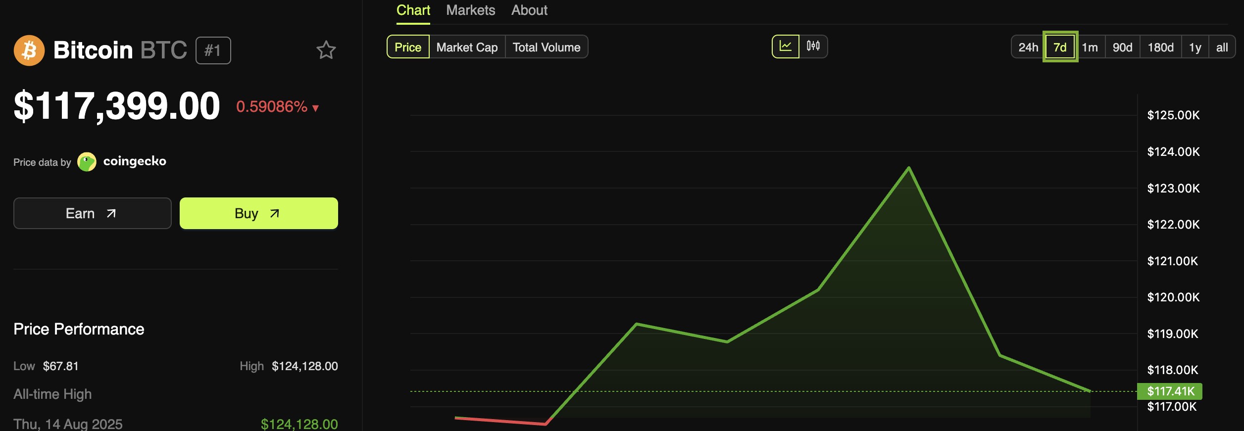Click the $120.00K axis label

pyautogui.click(x=1173, y=297)
